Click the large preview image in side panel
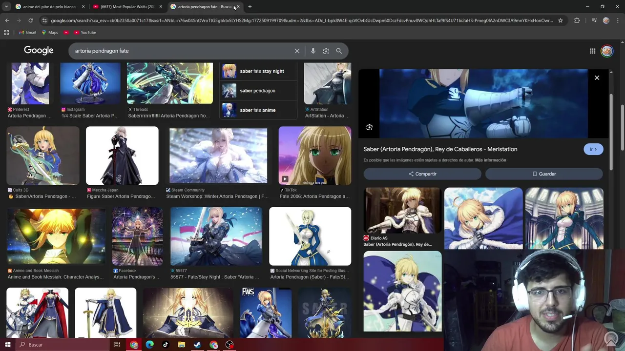The width and height of the screenshot is (625, 351). pyautogui.click(x=483, y=104)
